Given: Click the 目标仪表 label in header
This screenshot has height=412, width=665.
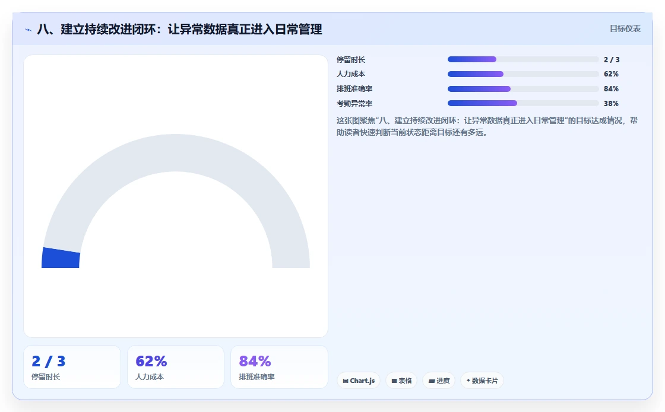Looking at the screenshot, I should pos(625,28).
